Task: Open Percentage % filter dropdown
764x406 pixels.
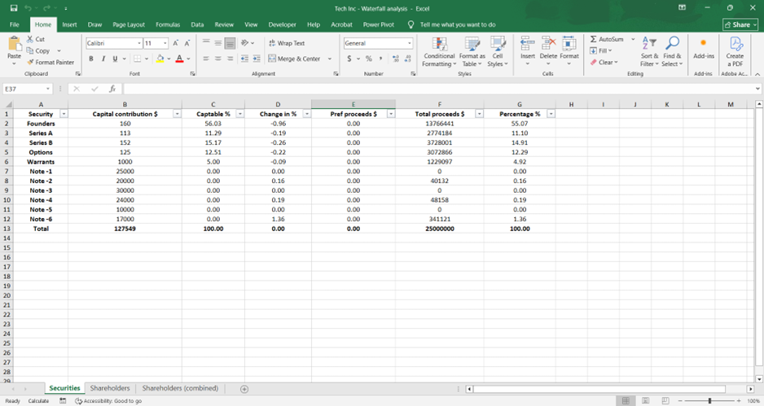Action: click(x=551, y=114)
